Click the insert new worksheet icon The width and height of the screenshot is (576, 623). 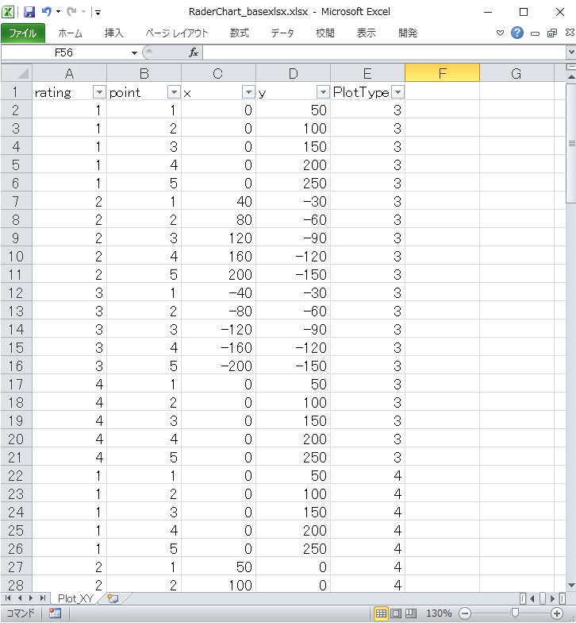coord(113,598)
